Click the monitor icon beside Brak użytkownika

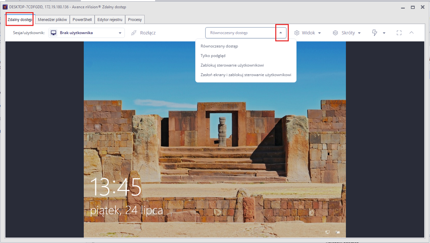point(54,33)
